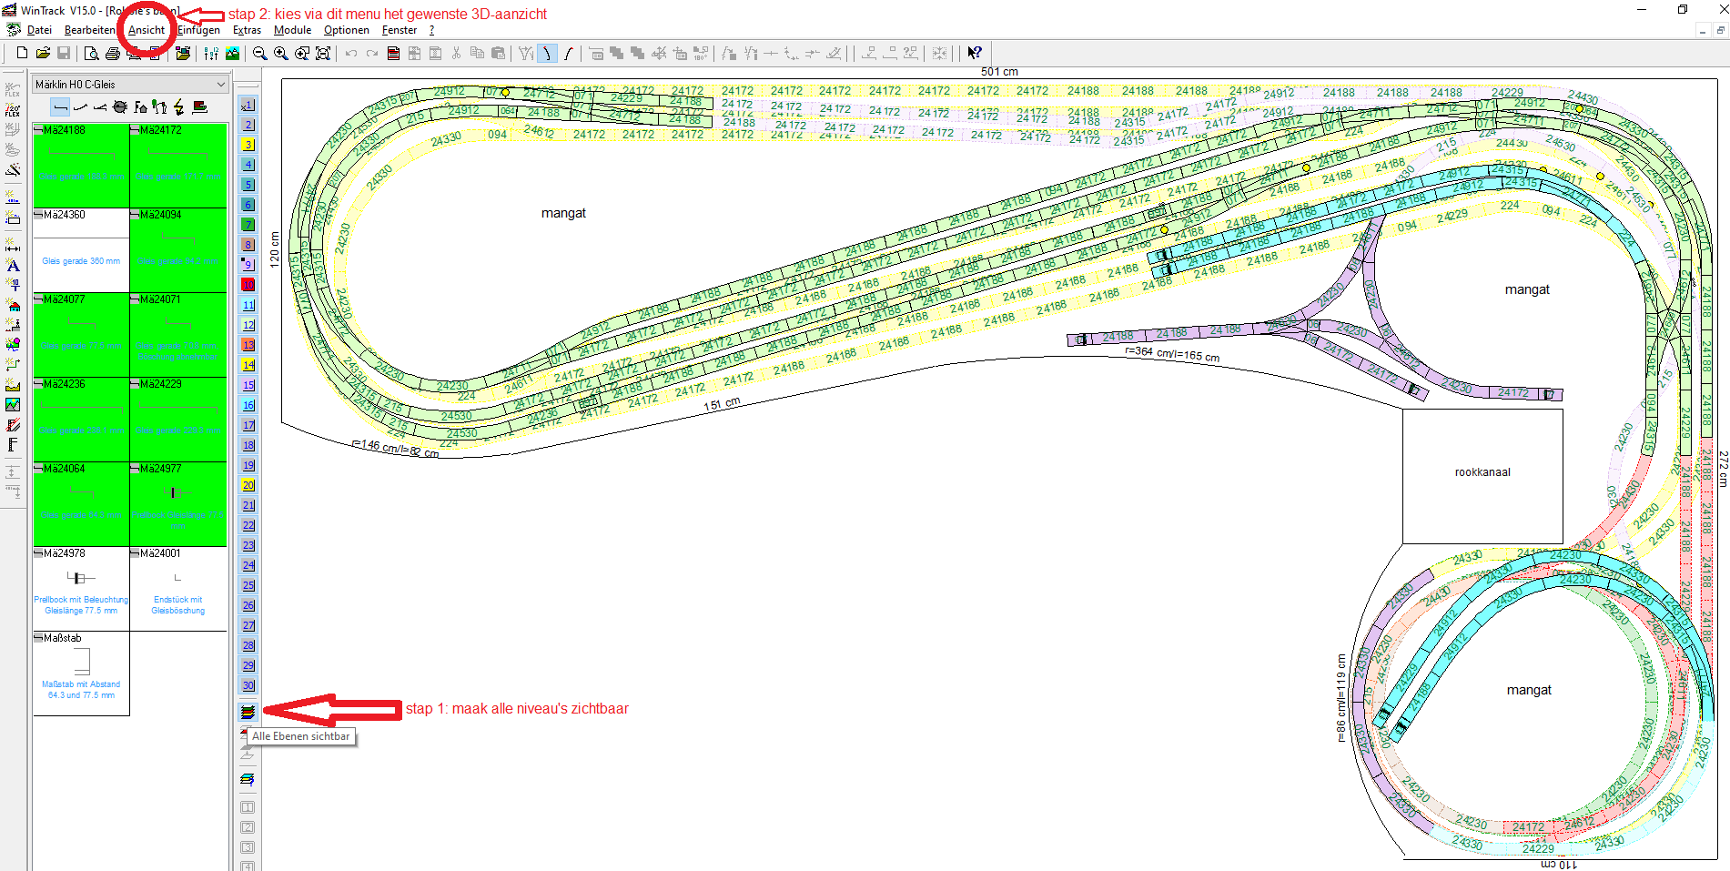Select the Mä24001 Endstück tile
1730x871 pixels.
click(x=178, y=588)
